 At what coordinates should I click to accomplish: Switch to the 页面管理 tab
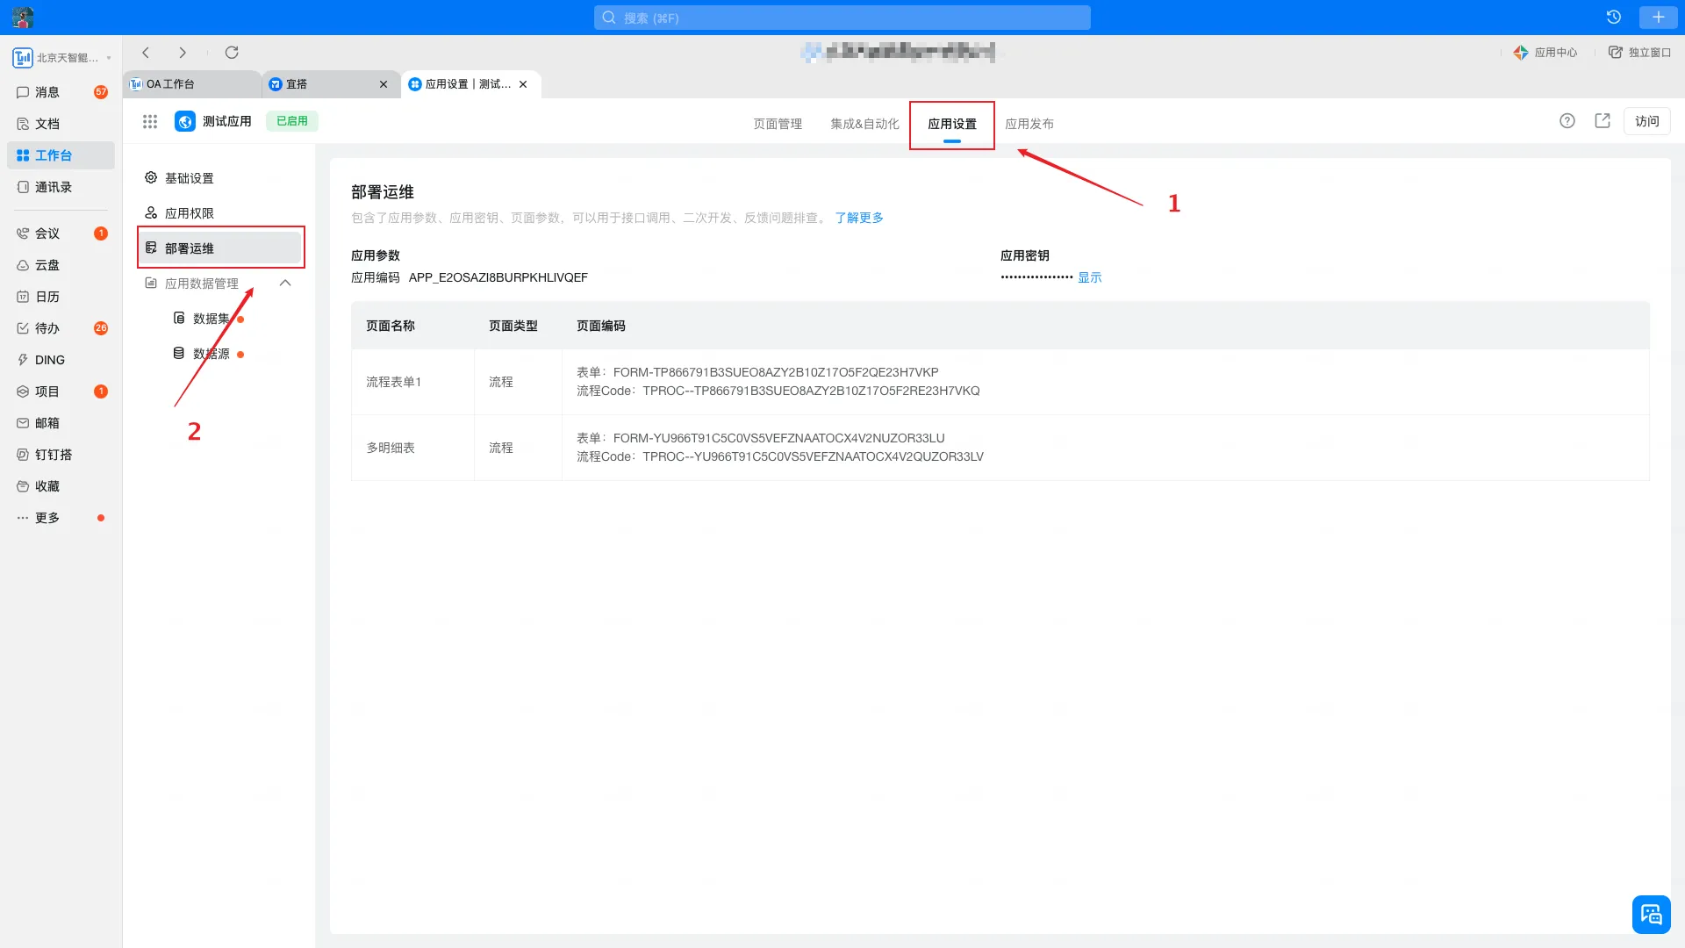click(x=778, y=124)
